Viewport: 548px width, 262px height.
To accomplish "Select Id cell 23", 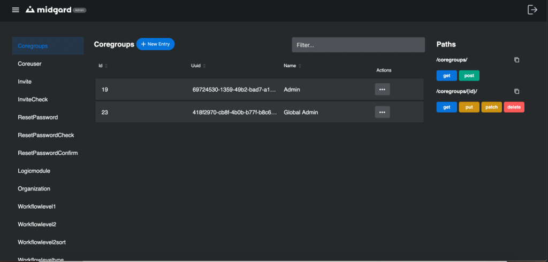I will 105,113.
